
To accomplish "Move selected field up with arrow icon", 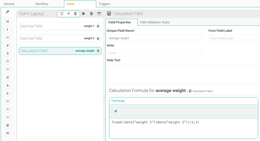I will 68,14.
